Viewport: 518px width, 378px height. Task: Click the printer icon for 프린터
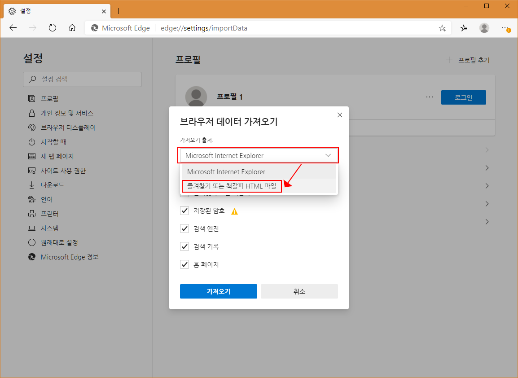[x=32, y=214]
